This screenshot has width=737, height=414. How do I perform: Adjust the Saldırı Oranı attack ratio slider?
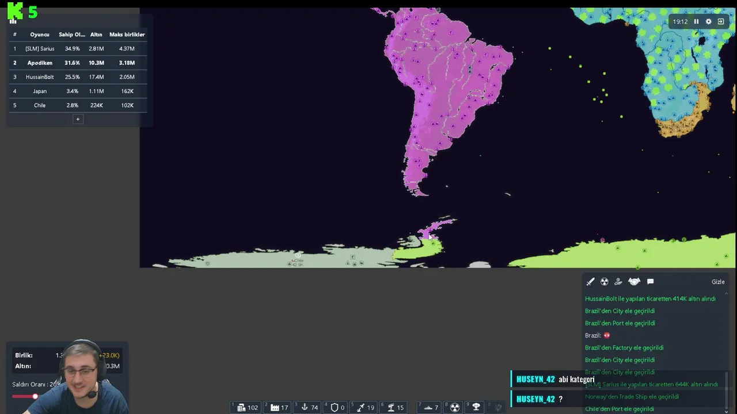point(35,396)
